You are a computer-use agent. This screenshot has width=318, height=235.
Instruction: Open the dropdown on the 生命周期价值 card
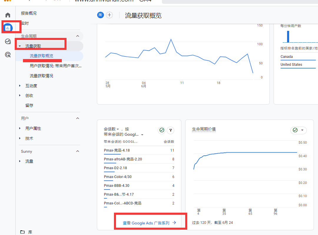303,130
